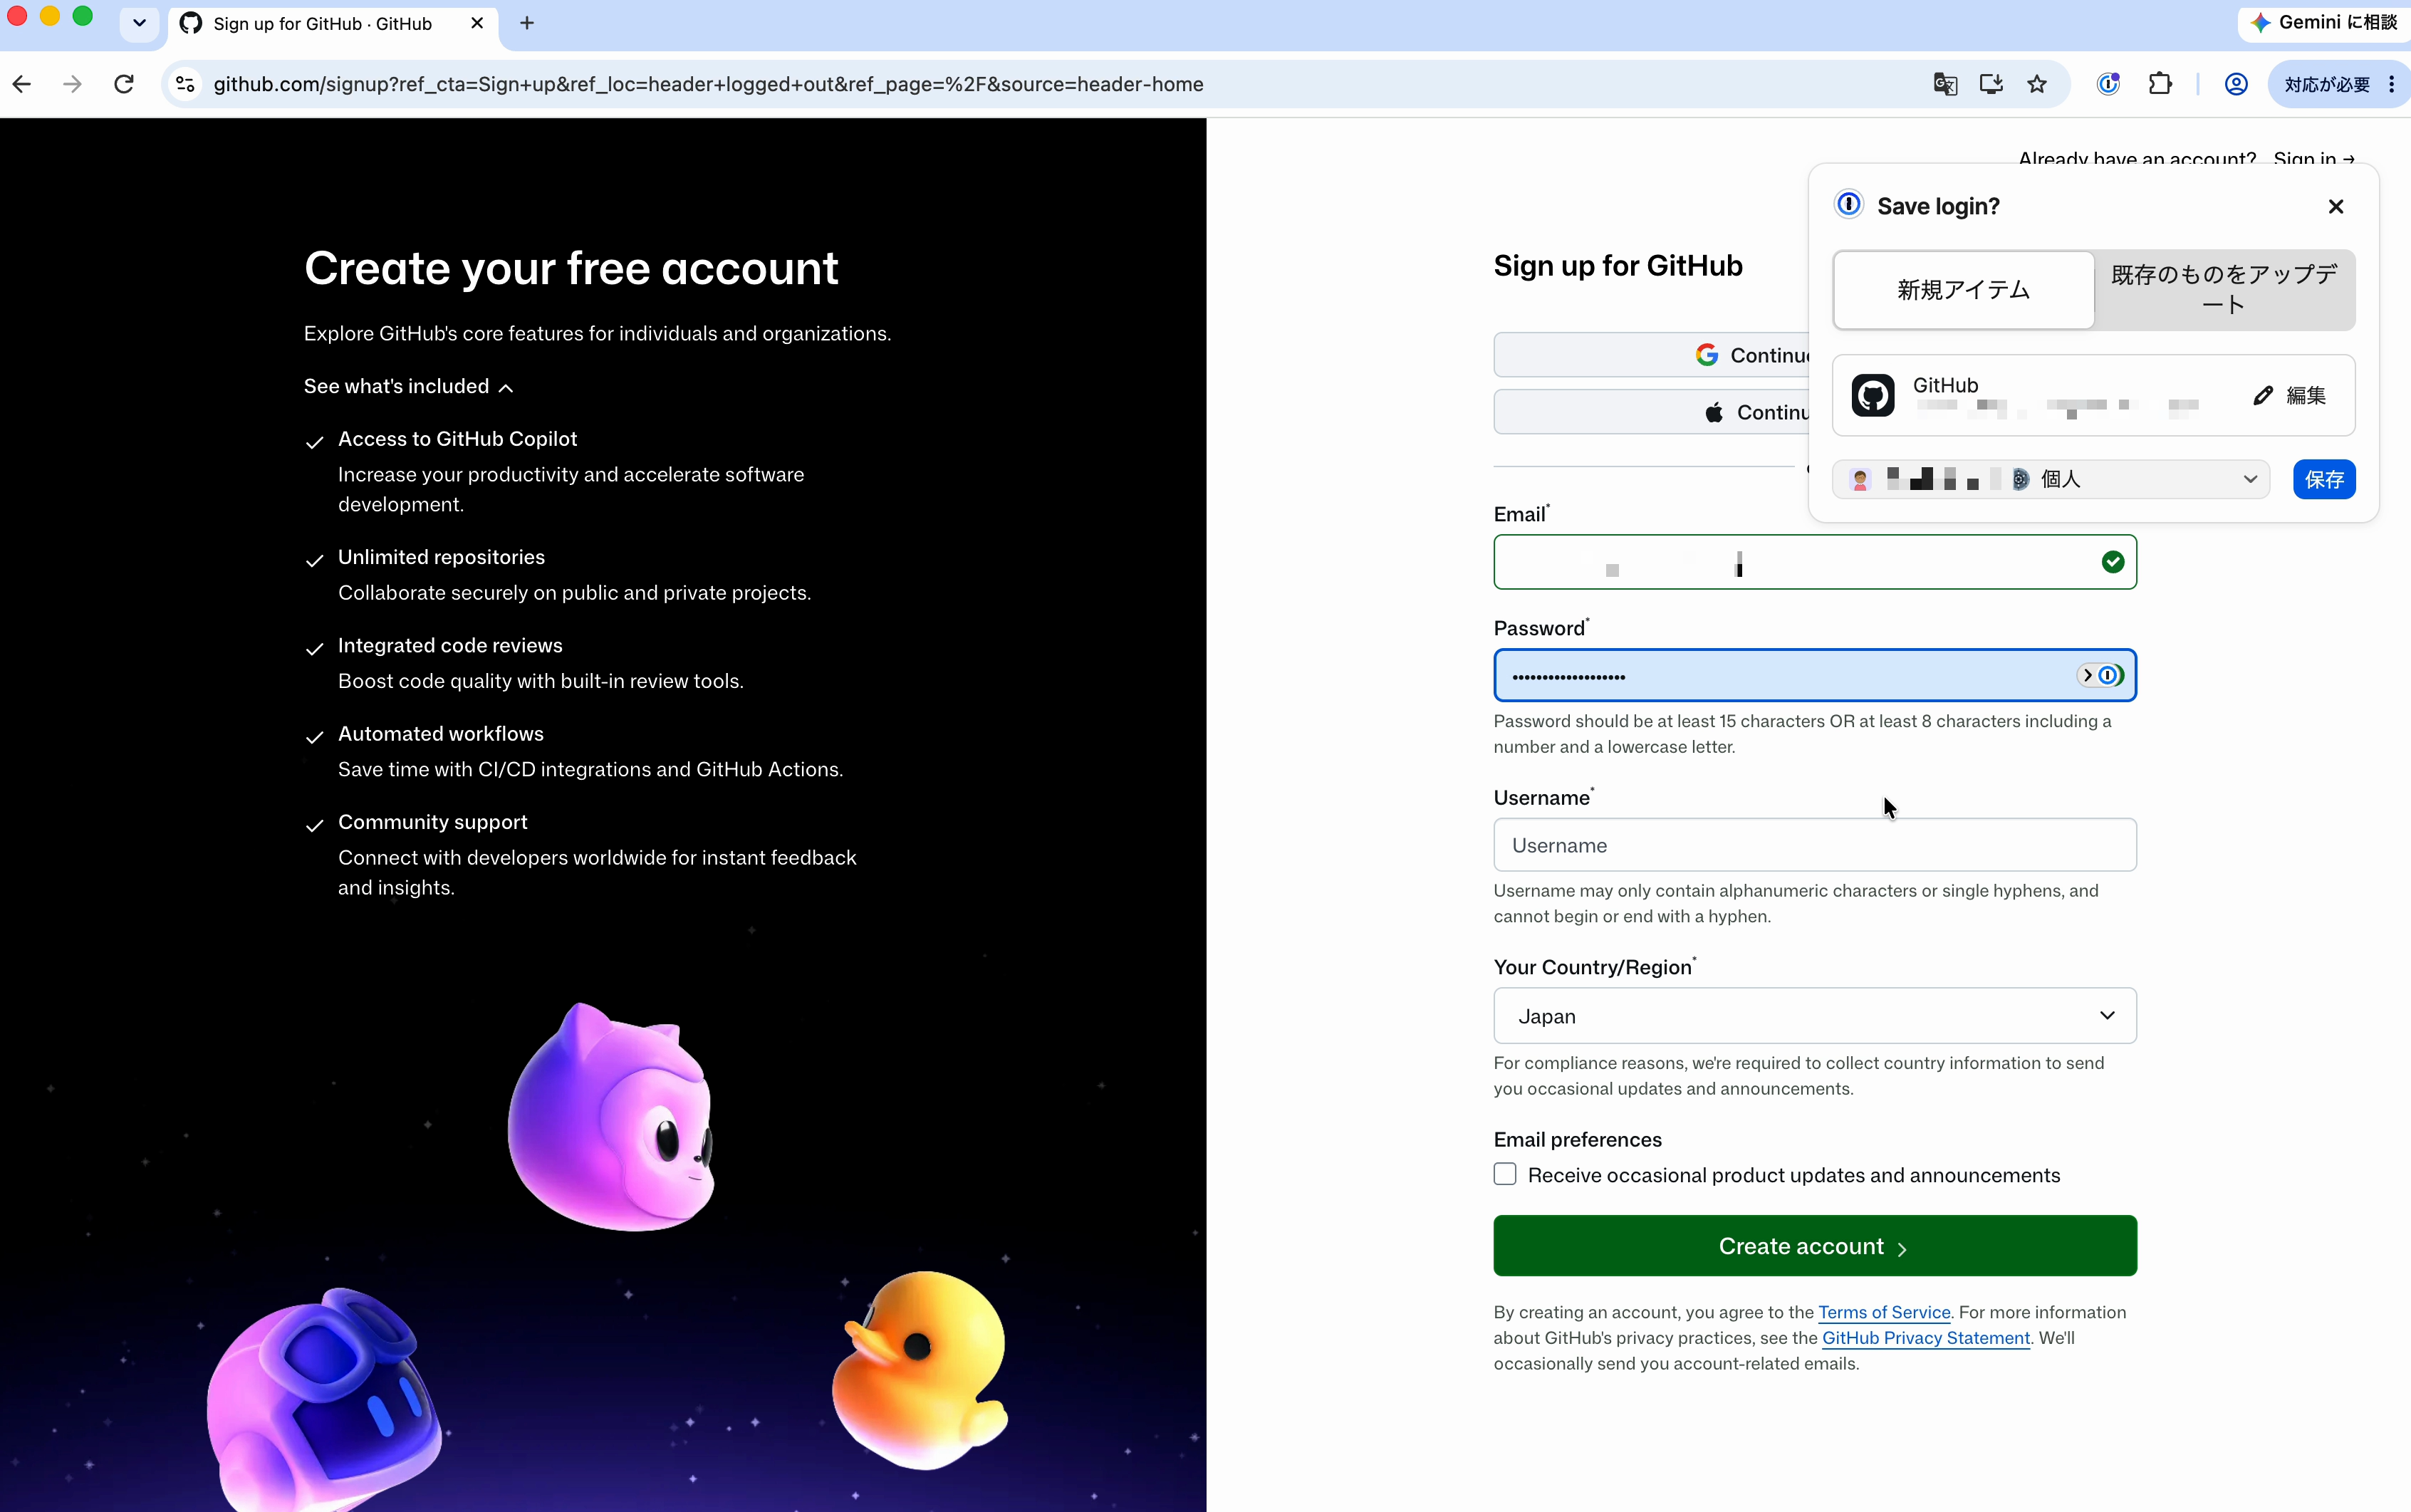The image size is (2411, 1512).
Task: Select the 新規アイテム tab
Action: [x=1963, y=290]
